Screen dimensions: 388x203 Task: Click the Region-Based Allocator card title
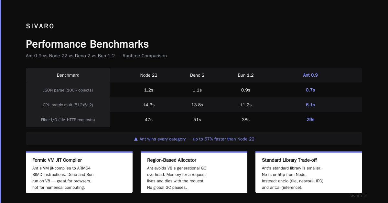172,160
